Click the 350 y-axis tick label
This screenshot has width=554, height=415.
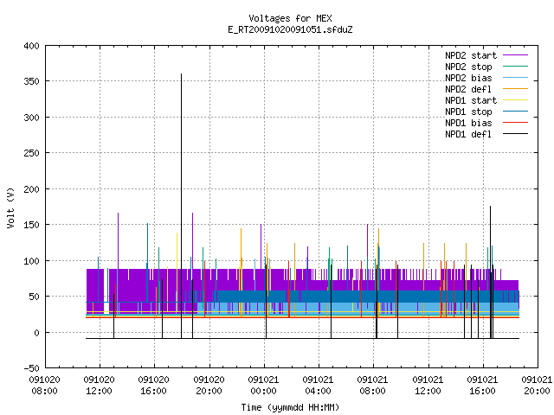pyautogui.click(x=31, y=81)
